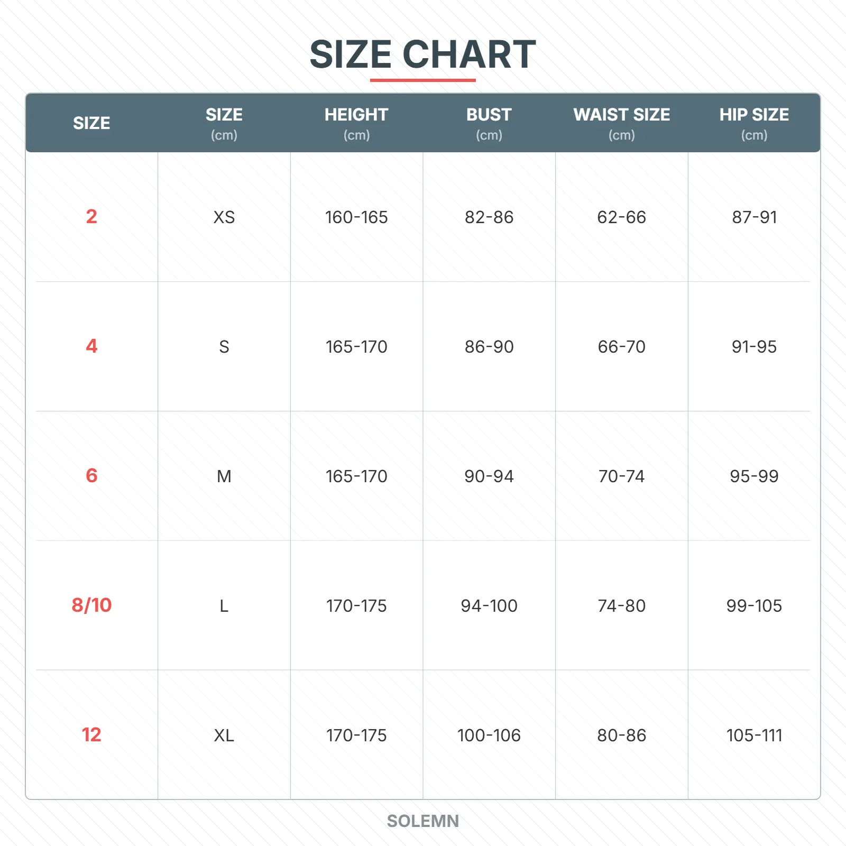Select the red 8/10 size cell
This screenshot has height=846, width=846.
pyautogui.click(x=91, y=605)
